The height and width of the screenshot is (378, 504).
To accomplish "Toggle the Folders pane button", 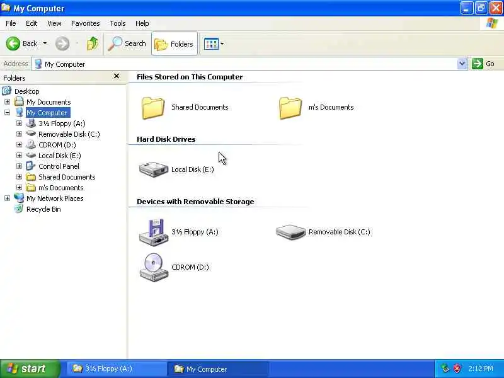I will (x=175, y=43).
